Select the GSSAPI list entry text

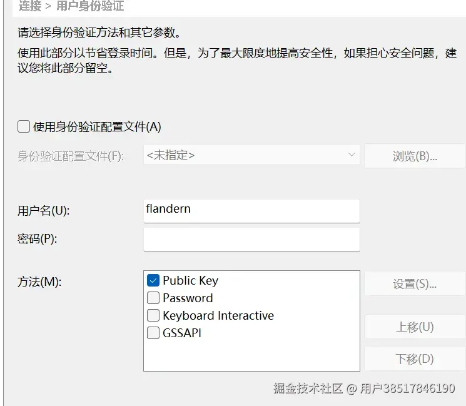(182, 333)
